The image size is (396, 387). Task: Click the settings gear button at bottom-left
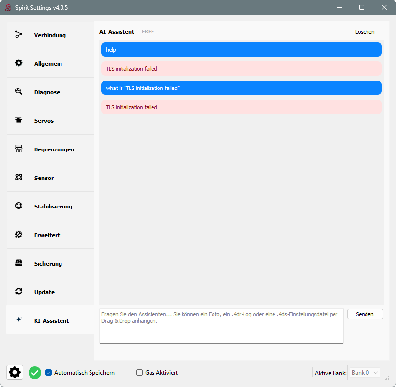click(x=15, y=372)
